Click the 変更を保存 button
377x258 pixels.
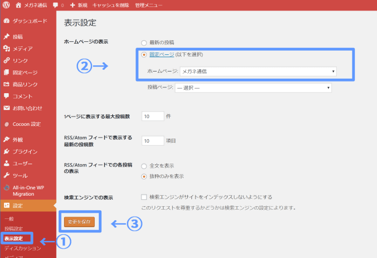(x=79, y=222)
